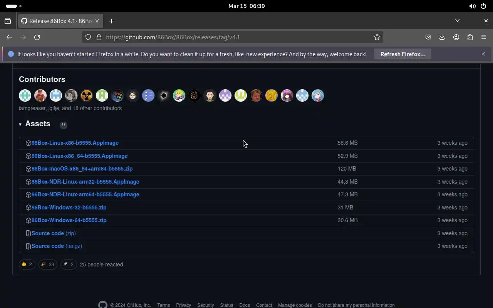
Task: Open the extensions puzzle icon
Action: click(x=470, y=37)
